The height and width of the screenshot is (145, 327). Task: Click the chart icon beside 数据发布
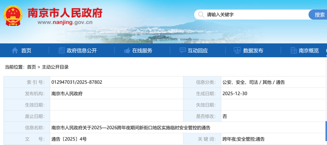click(x=237, y=51)
